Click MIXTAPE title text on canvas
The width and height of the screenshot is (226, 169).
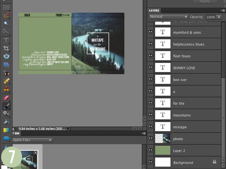(98, 40)
